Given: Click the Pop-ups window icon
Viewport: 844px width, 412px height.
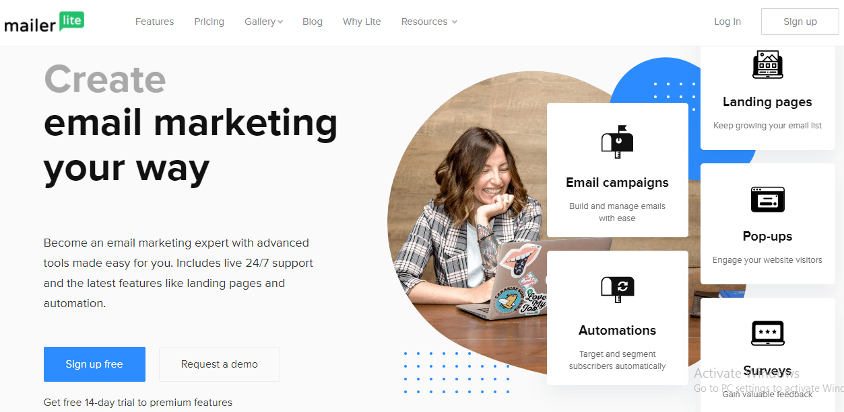Looking at the screenshot, I should pos(767,199).
